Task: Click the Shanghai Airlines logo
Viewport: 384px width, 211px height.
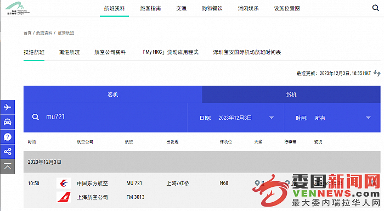Action: (x=64, y=197)
